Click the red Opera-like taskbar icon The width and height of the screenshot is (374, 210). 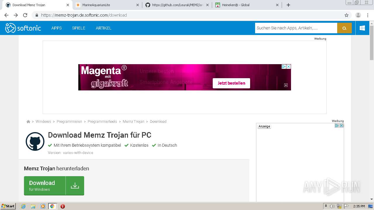[63, 206]
